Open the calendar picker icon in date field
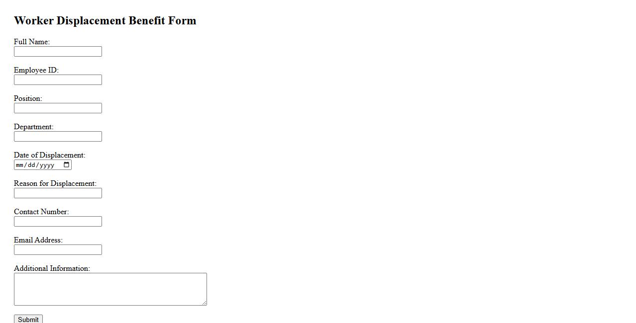The height and width of the screenshot is (323, 636). pyautogui.click(x=67, y=165)
